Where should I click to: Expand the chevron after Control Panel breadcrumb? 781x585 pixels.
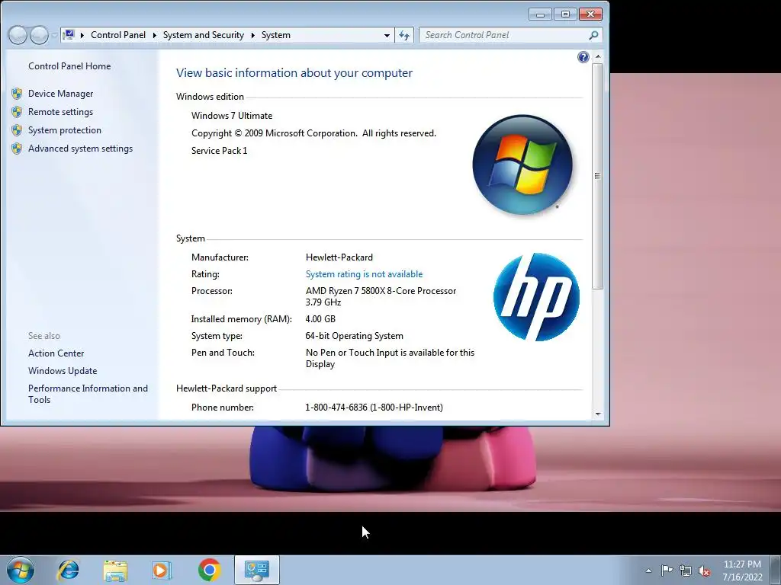154,35
